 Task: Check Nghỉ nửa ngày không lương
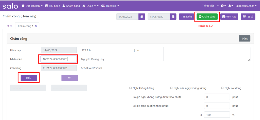coord(171,88)
